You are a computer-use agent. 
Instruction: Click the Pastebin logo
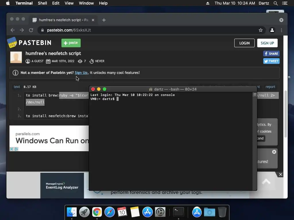(29, 43)
